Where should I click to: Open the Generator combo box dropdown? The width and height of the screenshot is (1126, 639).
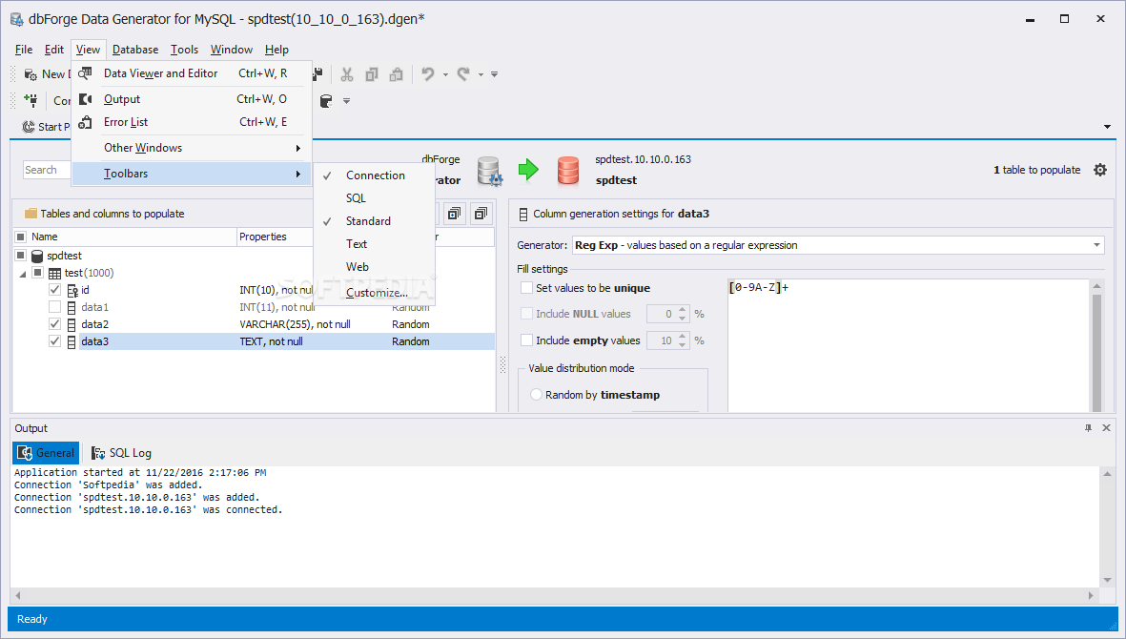point(1096,245)
